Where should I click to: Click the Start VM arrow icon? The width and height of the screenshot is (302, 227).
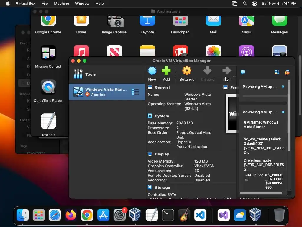tap(226, 71)
